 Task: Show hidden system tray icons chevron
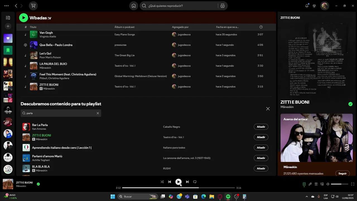click(307, 197)
